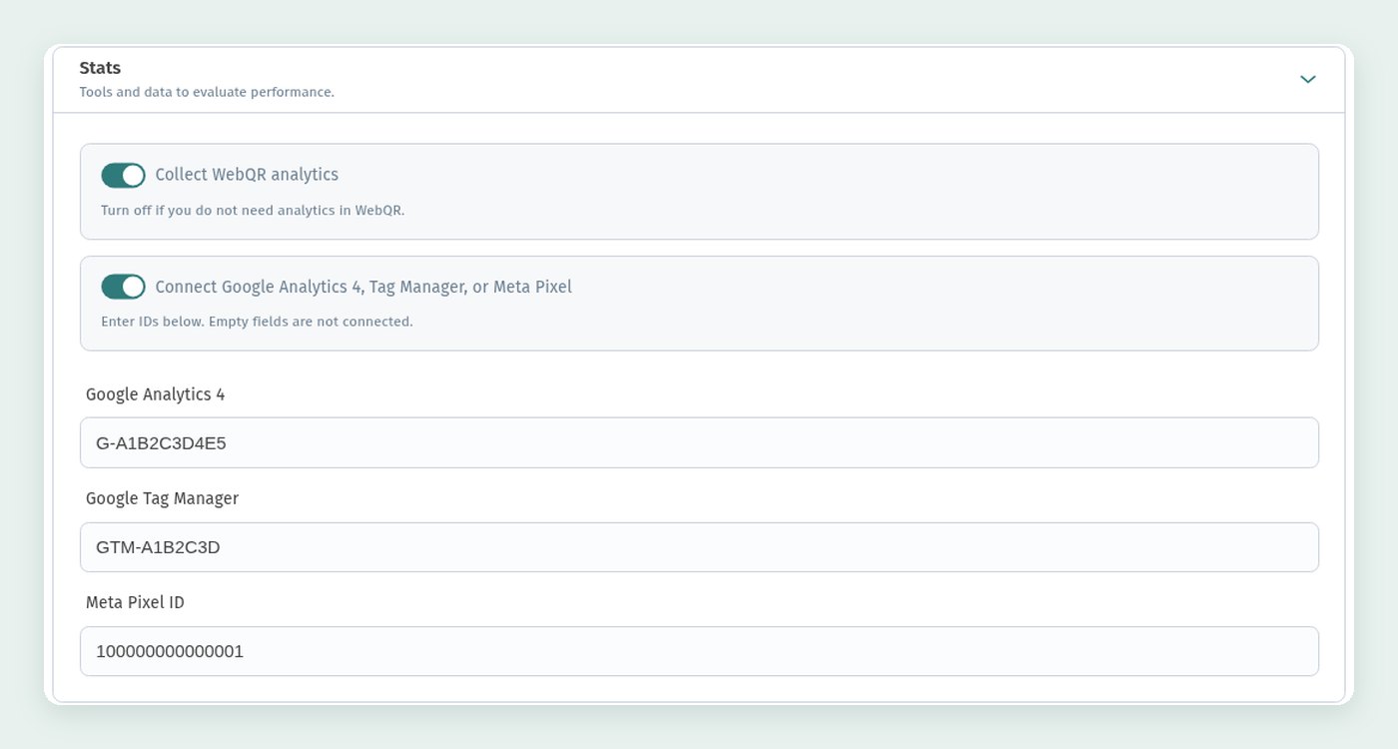Focus the Google Analytics 4 input field

(x=699, y=442)
